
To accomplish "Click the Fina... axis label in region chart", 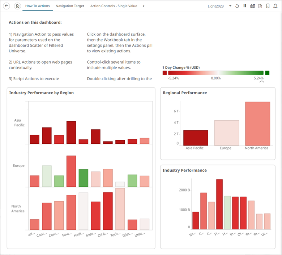I will tap(67, 234).
